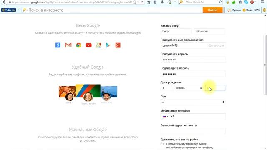Click the 'Подтвердите пароль' confirmation field

pos(193,74)
